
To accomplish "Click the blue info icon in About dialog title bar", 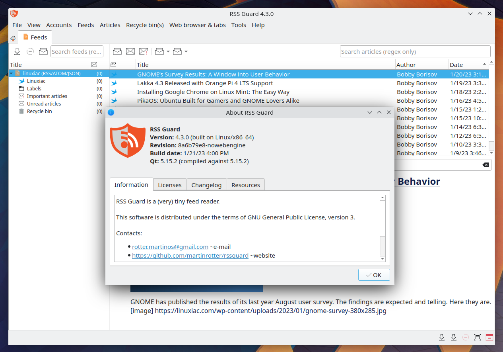I will (111, 112).
